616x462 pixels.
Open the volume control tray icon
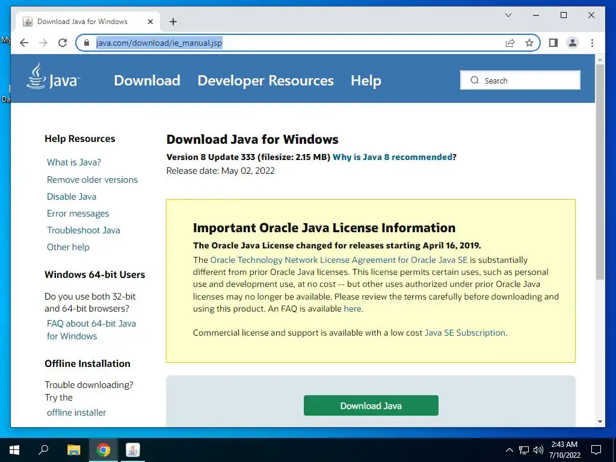[538, 450]
